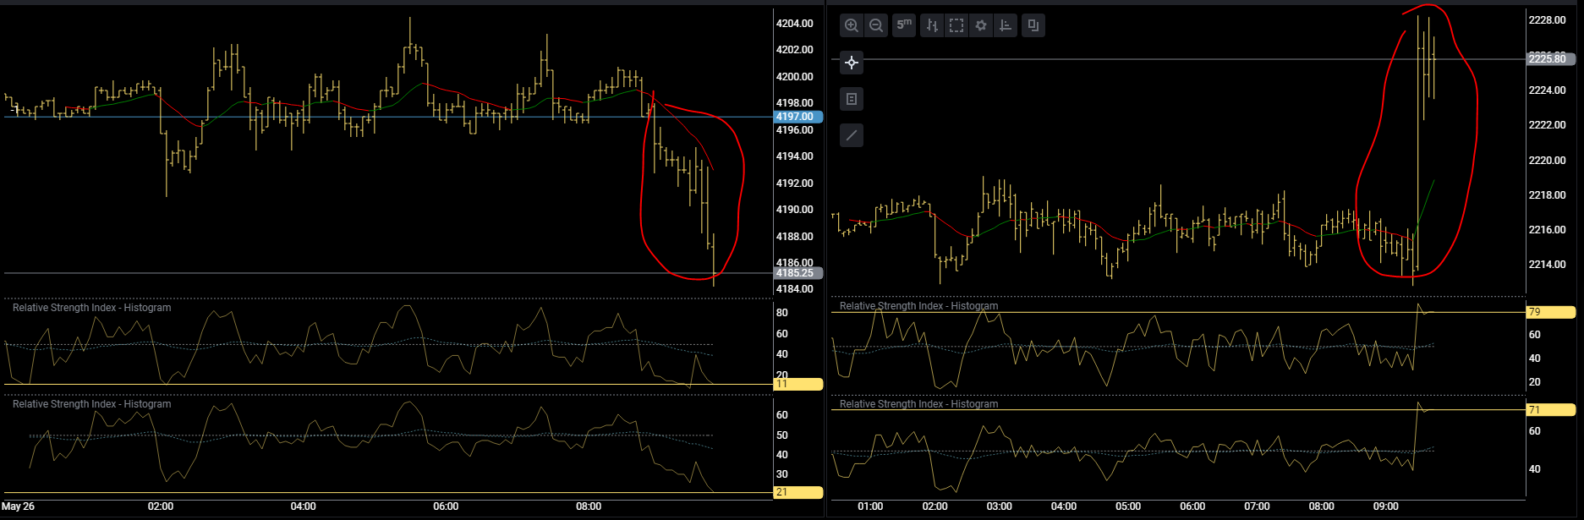Click the 03:00 time axis label
Screen dimensions: 1584x520
pos(1000,506)
